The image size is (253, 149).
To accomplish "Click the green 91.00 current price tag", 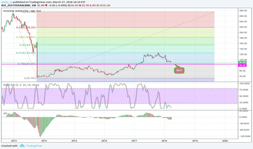I will [x=242, y=62].
